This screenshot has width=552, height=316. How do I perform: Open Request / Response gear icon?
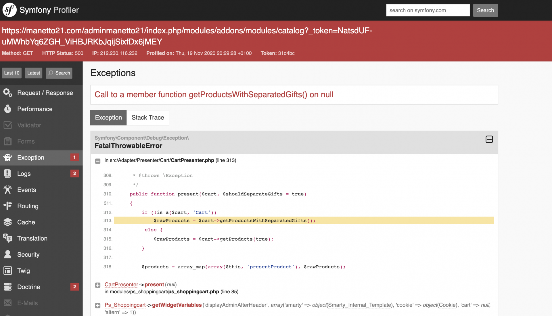tap(7, 93)
